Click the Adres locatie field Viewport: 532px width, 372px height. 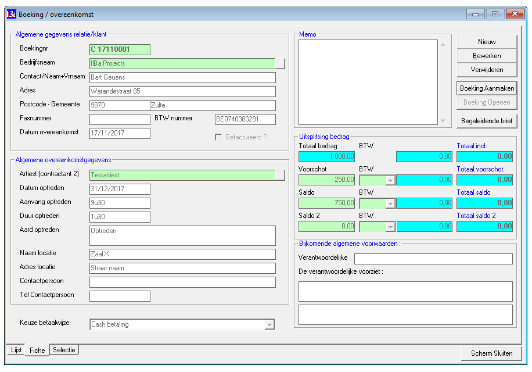pos(182,268)
